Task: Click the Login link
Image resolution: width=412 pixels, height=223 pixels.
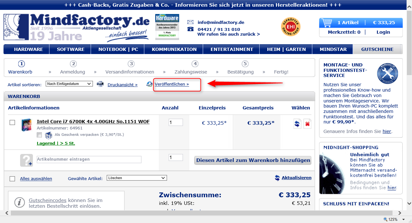Action: point(383,32)
